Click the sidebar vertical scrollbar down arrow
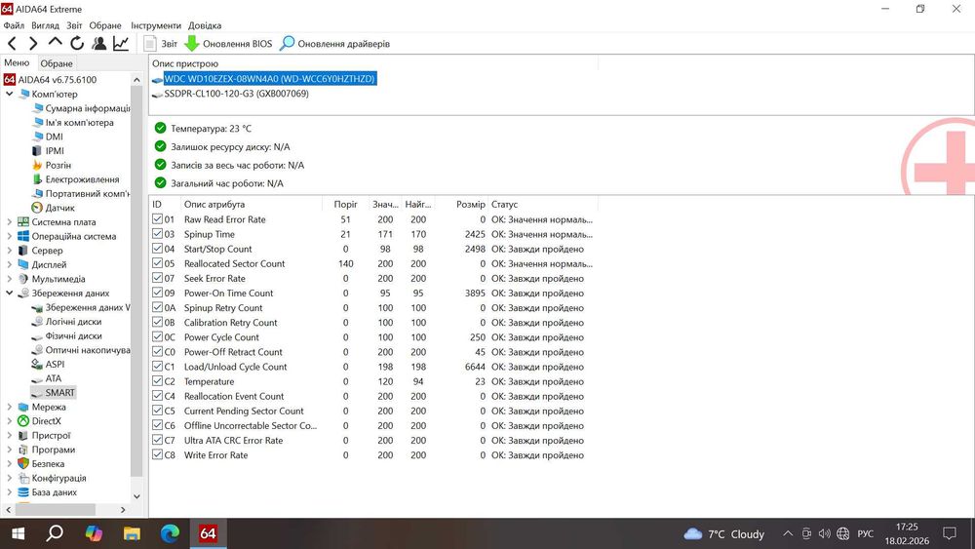Viewport: 975px width, 549px height. (136, 496)
